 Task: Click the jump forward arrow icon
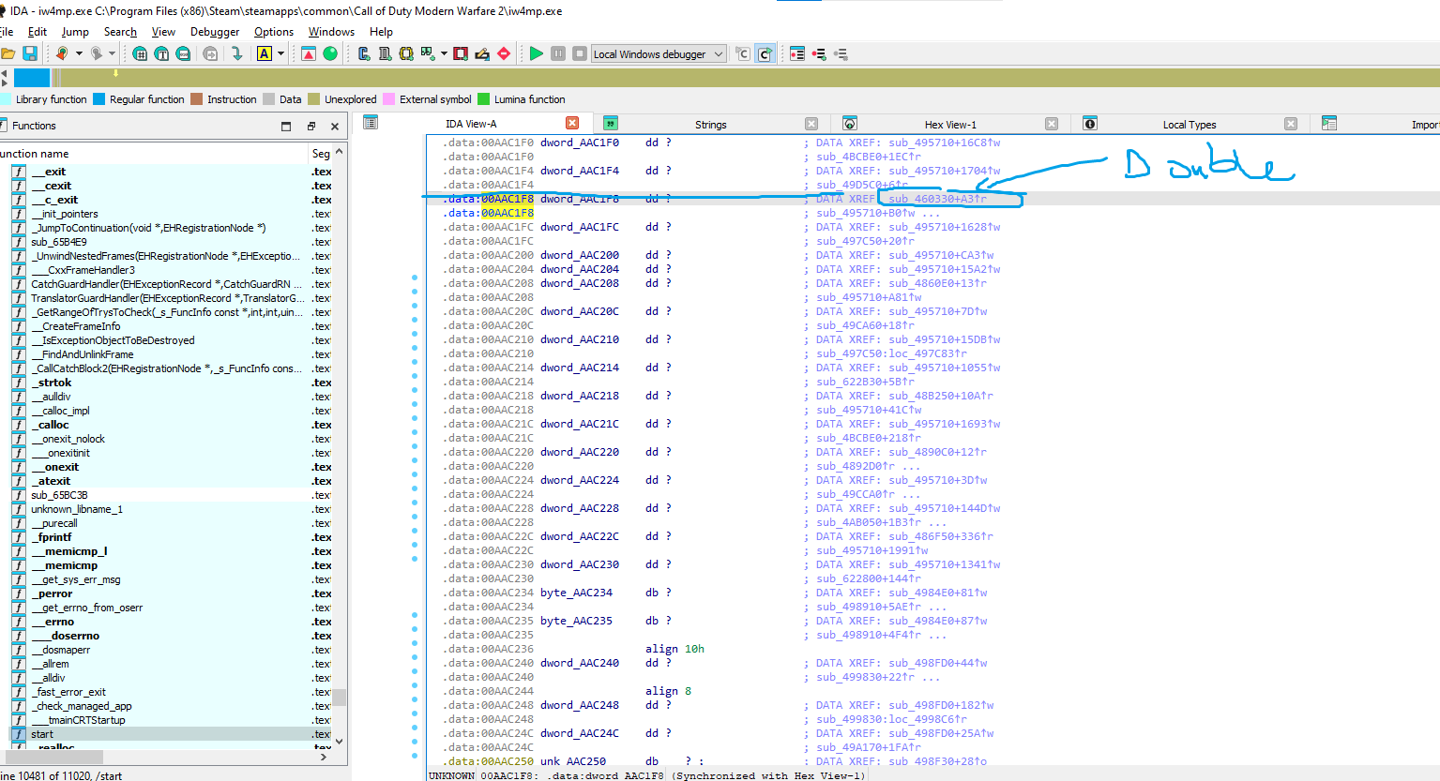[96, 53]
